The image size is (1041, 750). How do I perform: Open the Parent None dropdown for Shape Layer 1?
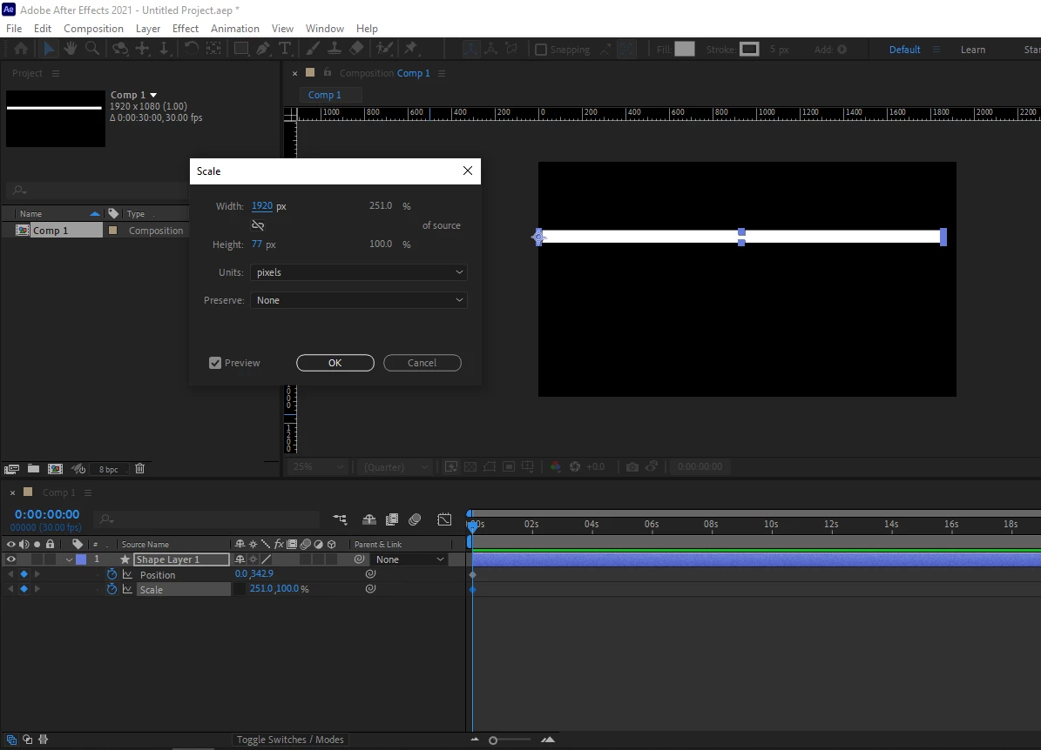[409, 559]
